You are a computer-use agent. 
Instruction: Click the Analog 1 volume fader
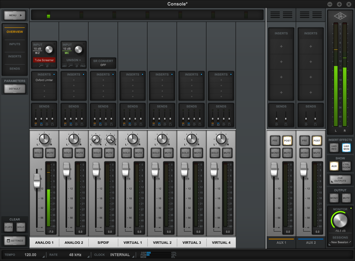pos(37,181)
